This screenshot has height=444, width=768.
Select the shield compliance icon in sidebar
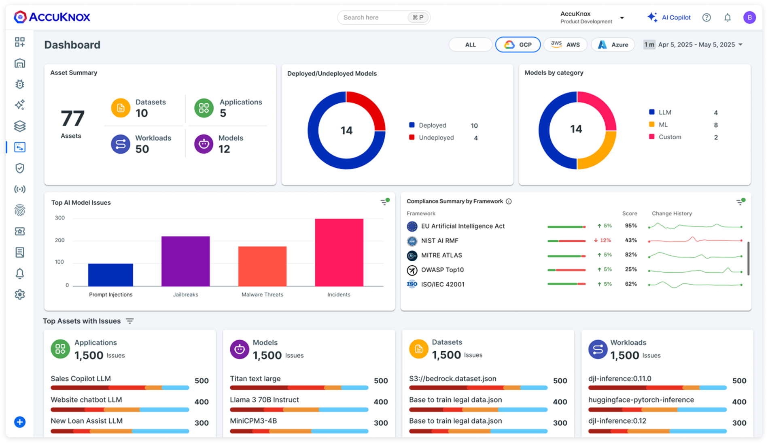point(20,168)
